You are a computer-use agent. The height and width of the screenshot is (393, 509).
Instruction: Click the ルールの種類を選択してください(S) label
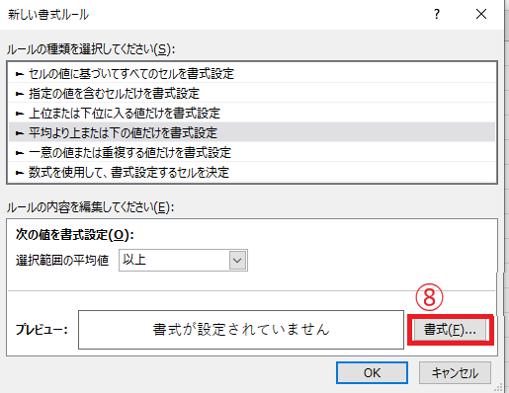click(x=91, y=49)
